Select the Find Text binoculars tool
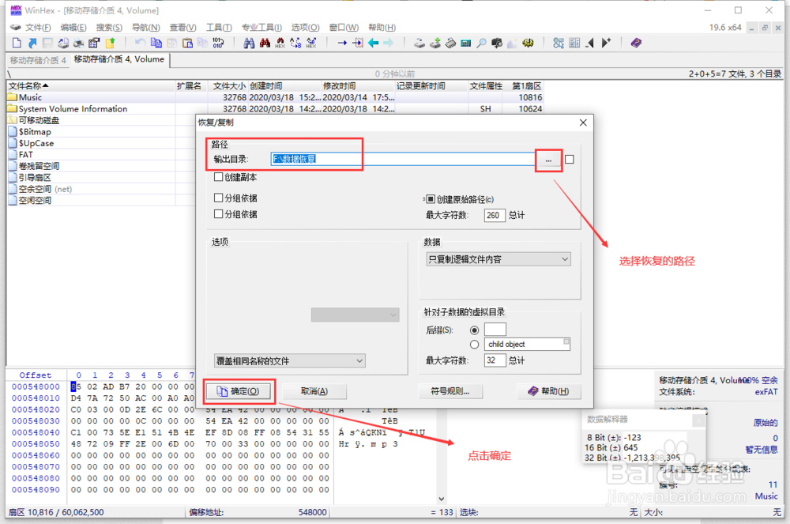This screenshot has width=790, height=524. coord(250,43)
